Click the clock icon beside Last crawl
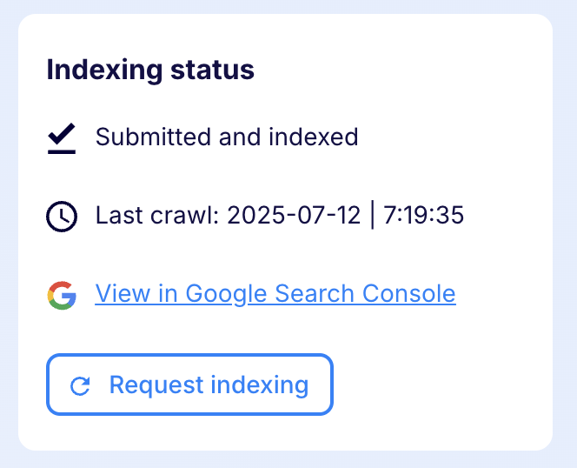 click(x=62, y=217)
